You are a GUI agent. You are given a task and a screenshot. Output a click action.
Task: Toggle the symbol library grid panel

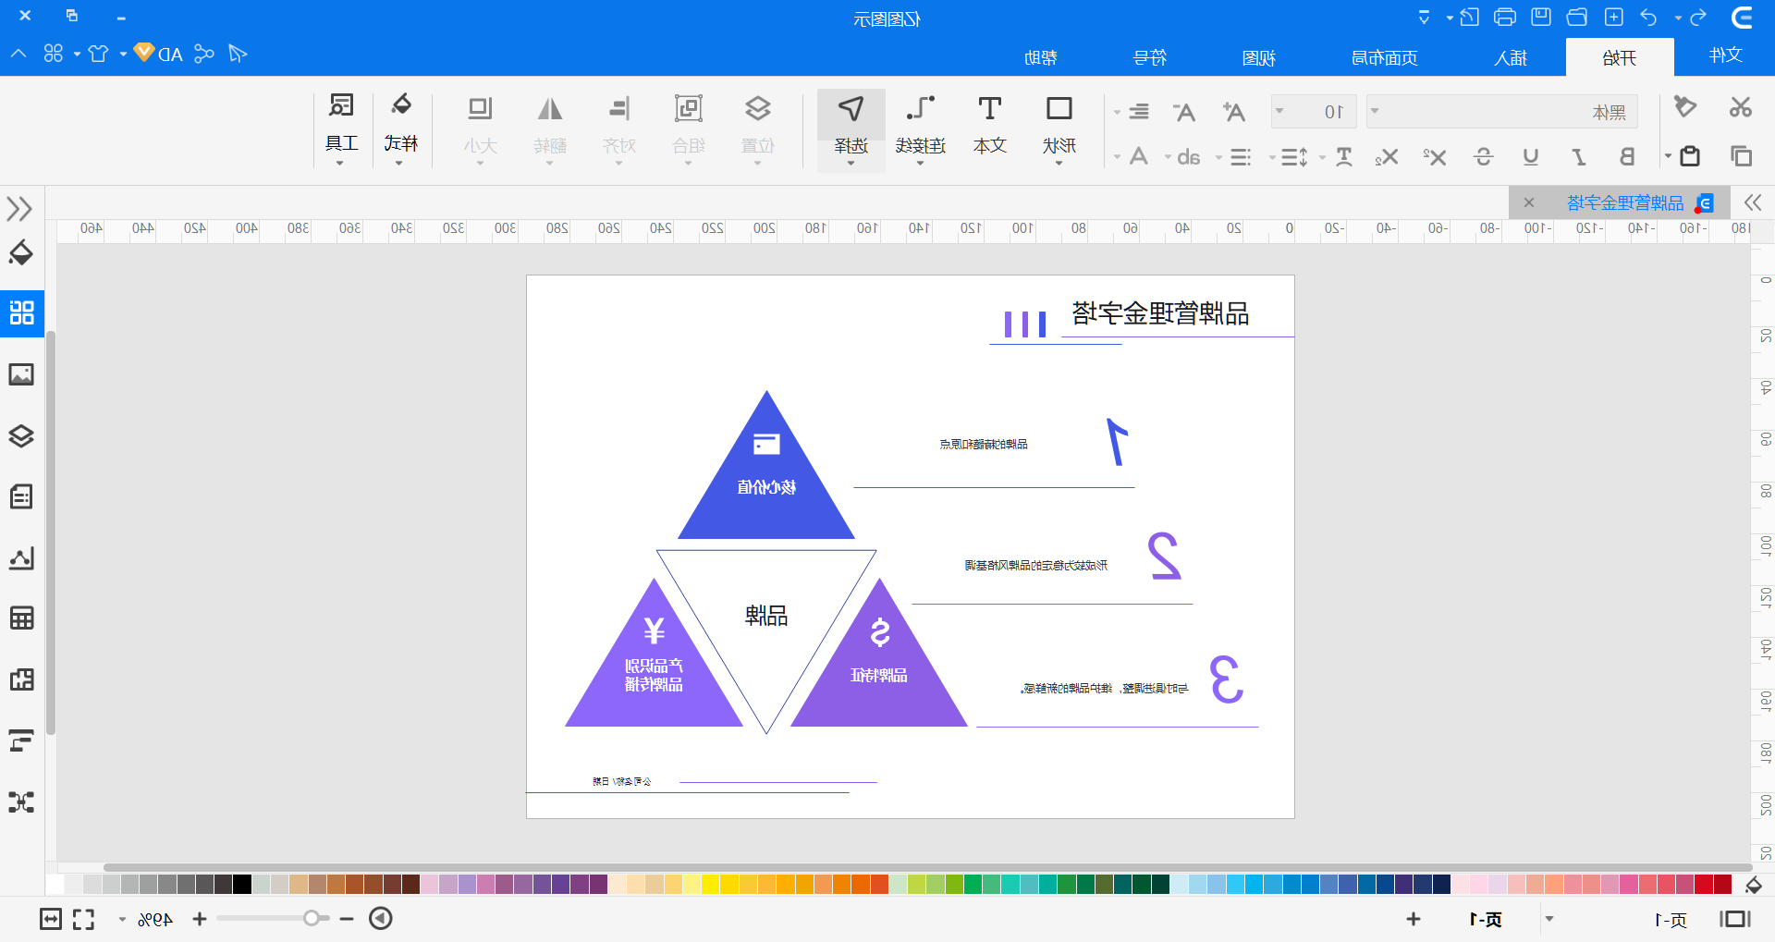coord(21,312)
